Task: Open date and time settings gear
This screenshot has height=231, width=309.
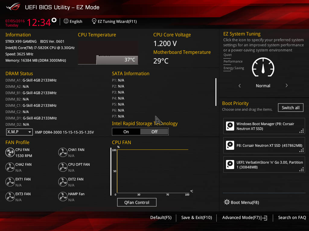Action: 54,20
